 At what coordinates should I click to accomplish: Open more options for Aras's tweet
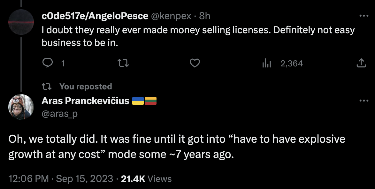point(364,101)
